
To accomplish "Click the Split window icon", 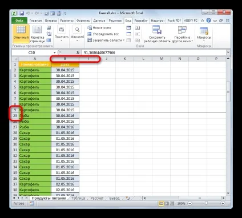I will (x=128, y=28).
